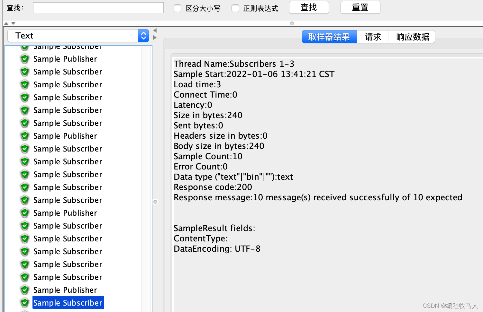Click the 'Headers size in bytes:0' line
Viewport: 483px width, 312px height.
(221, 136)
